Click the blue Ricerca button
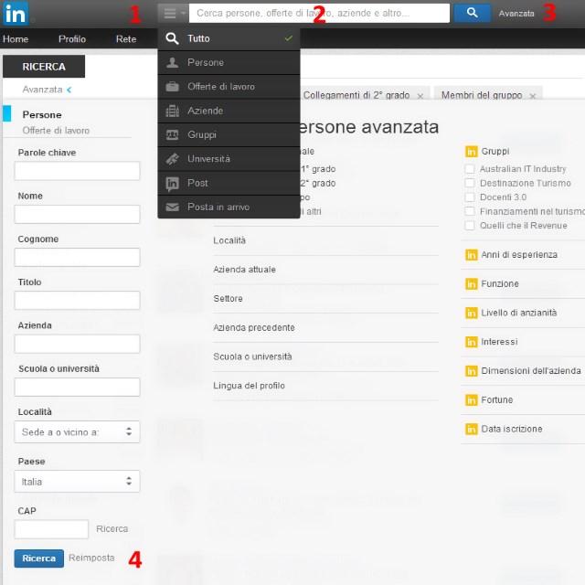The height and width of the screenshot is (585, 585). point(38,558)
